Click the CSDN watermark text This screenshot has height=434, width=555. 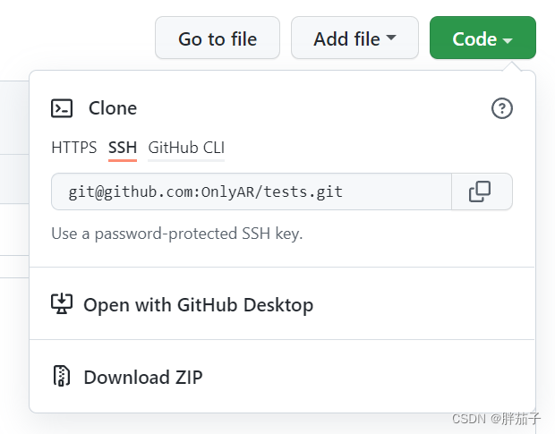tap(496, 419)
